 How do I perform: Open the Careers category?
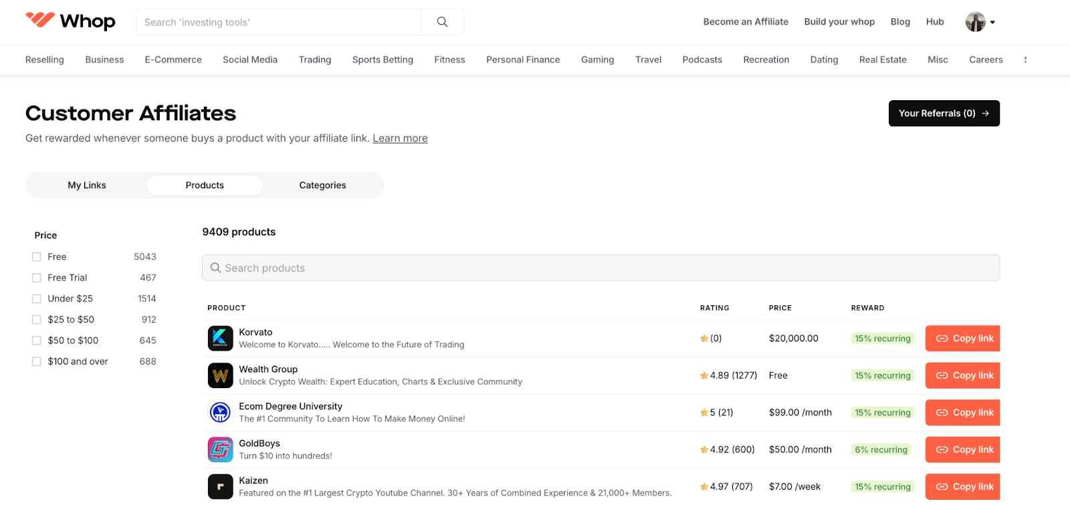click(986, 59)
